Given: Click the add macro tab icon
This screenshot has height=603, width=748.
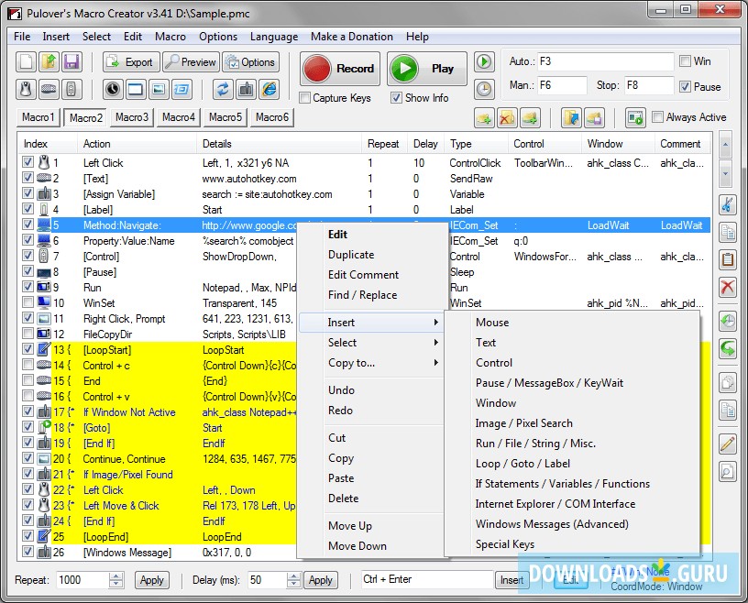Looking at the screenshot, I should click(x=484, y=117).
